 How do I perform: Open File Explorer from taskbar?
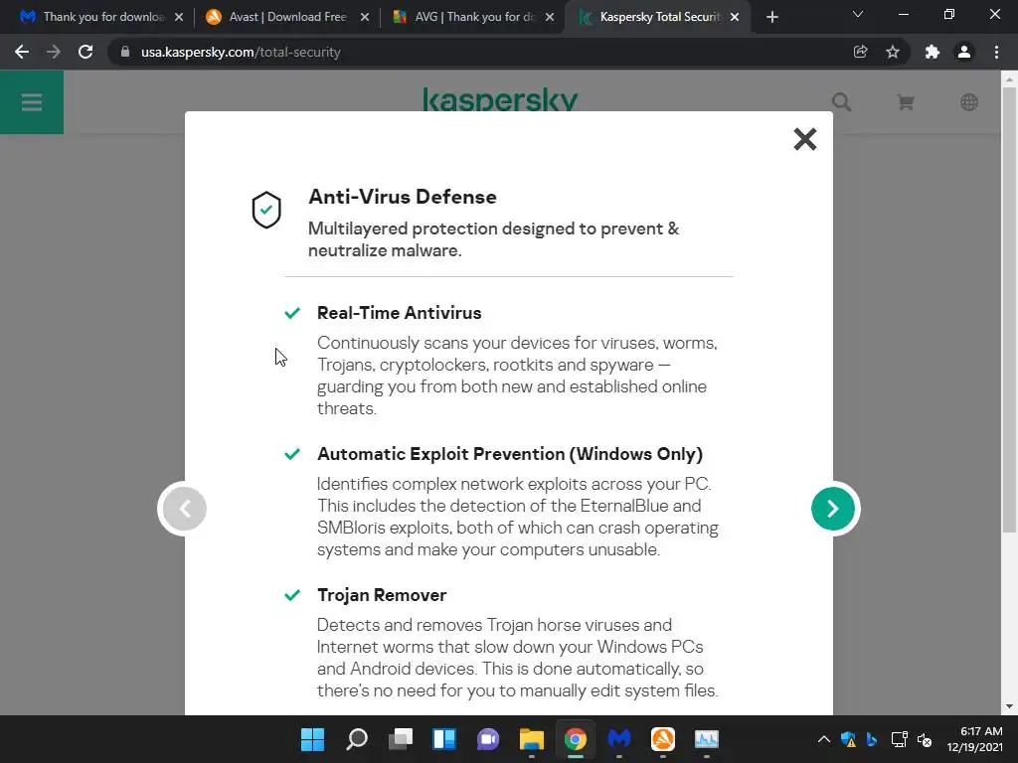click(532, 739)
